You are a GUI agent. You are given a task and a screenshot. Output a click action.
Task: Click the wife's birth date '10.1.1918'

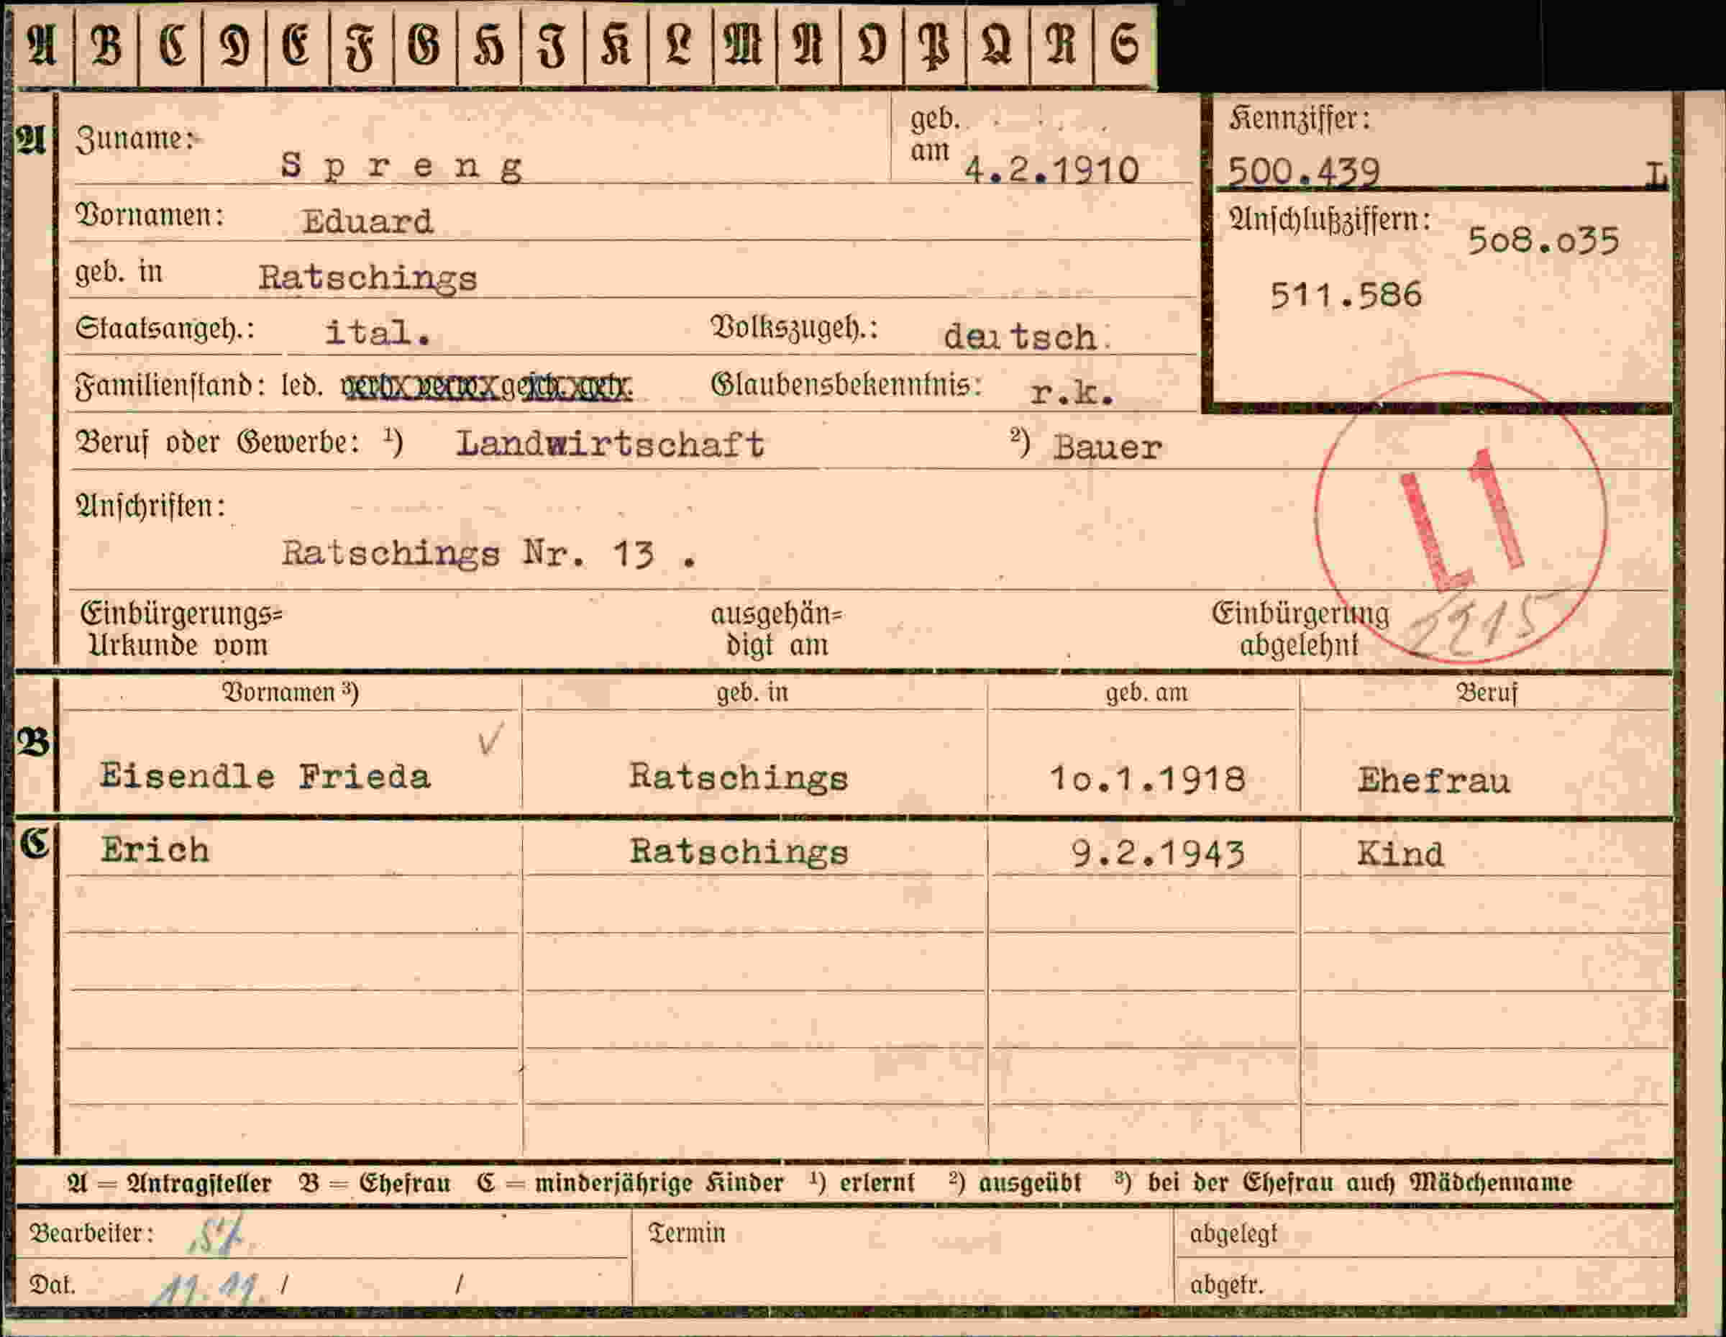pyautogui.click(x=1147, y=780)
